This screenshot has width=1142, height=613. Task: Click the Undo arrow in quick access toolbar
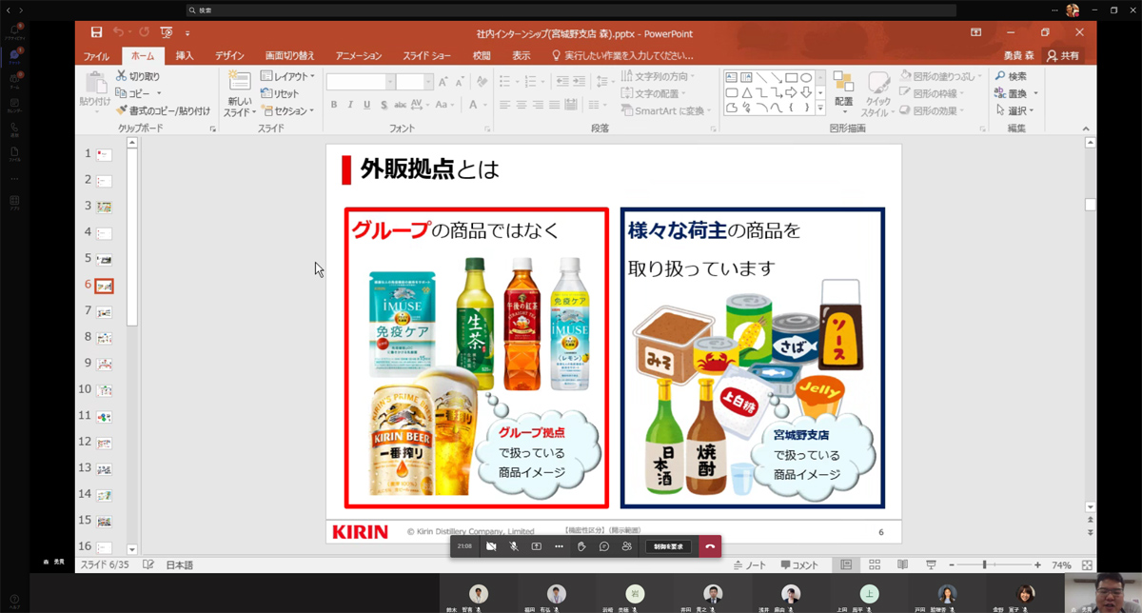(x=118, y=33)
